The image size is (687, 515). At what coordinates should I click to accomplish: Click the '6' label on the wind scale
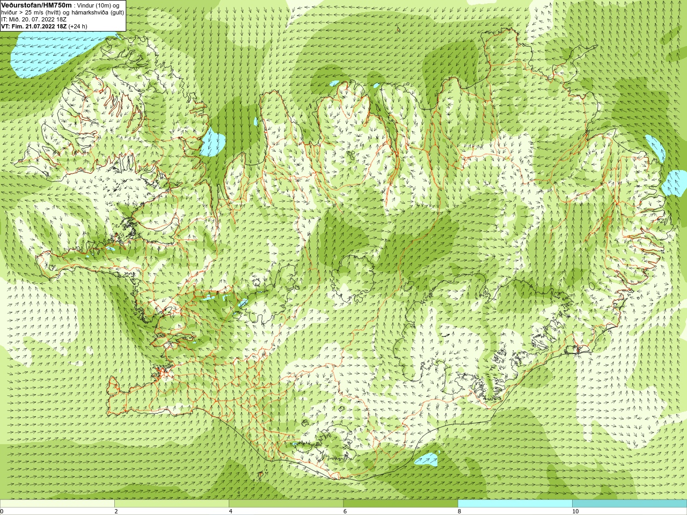[345, 511]
